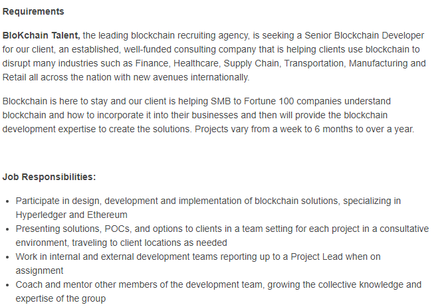The height and width of the screenshot is (307, 444).
Task: Click the Job Responsibilities heading
Action: pyautogui.click(x=49, y=177)
